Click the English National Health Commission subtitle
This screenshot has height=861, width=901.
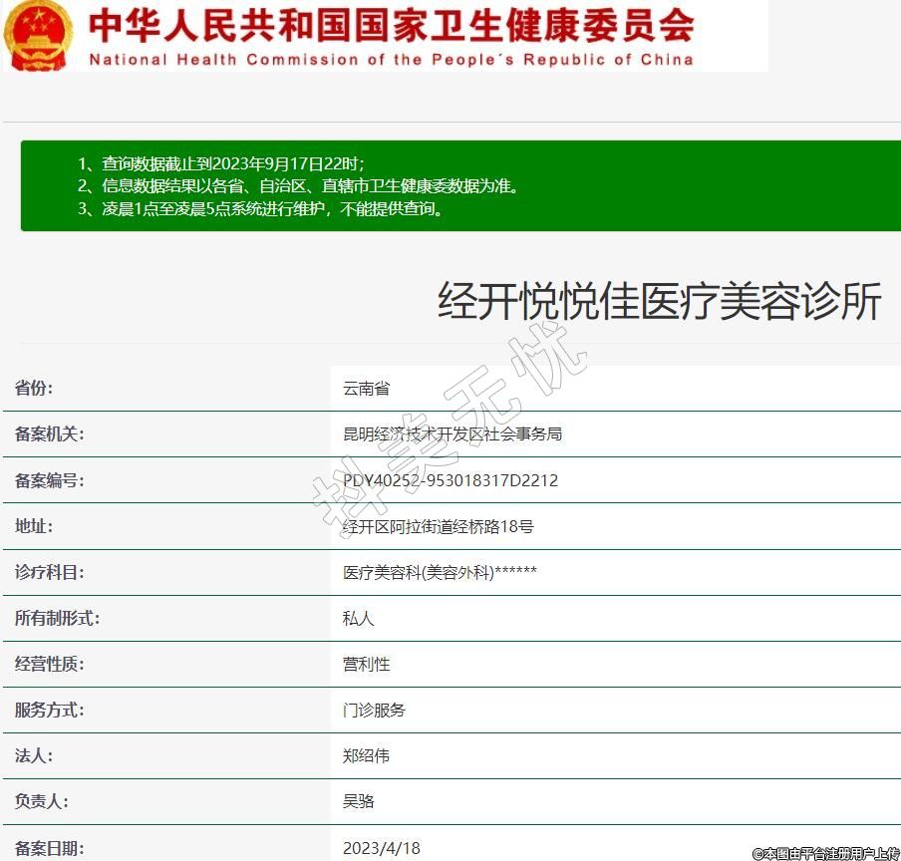[391, 60]
